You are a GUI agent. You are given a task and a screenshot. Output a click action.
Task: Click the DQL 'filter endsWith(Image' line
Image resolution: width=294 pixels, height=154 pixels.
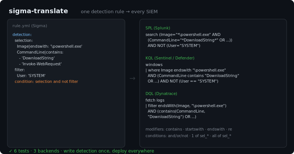coord(186,106)
